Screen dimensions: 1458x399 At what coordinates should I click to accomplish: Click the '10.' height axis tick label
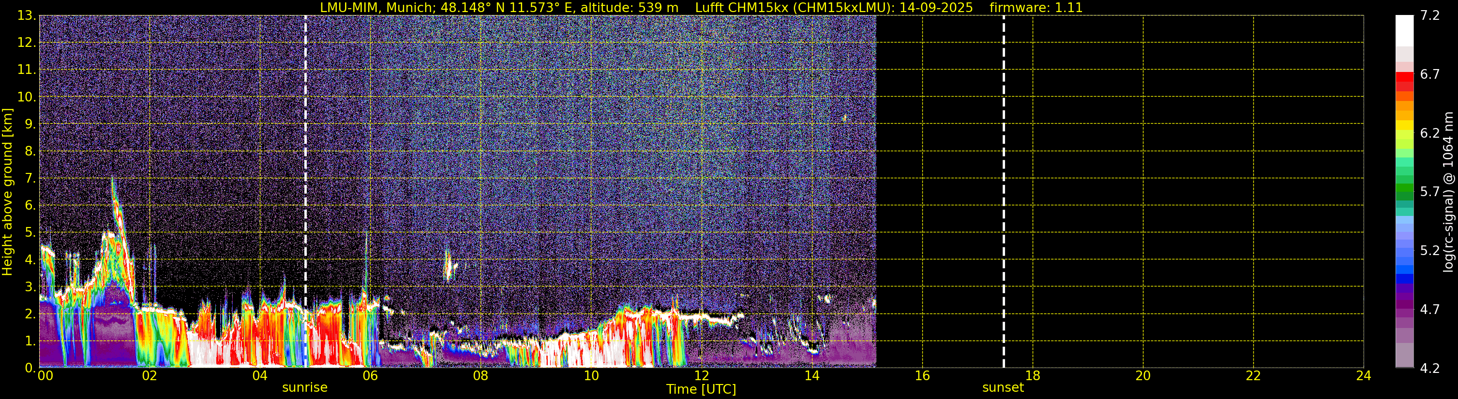coord(27,97)
